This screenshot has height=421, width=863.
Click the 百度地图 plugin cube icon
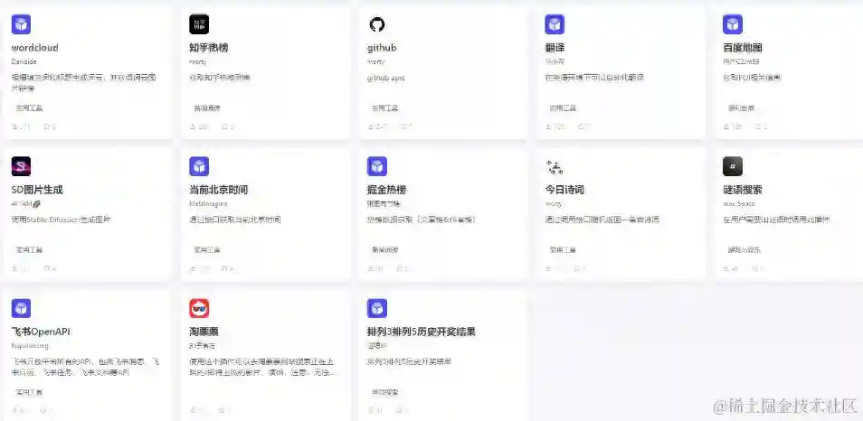(x=733, y=24)
